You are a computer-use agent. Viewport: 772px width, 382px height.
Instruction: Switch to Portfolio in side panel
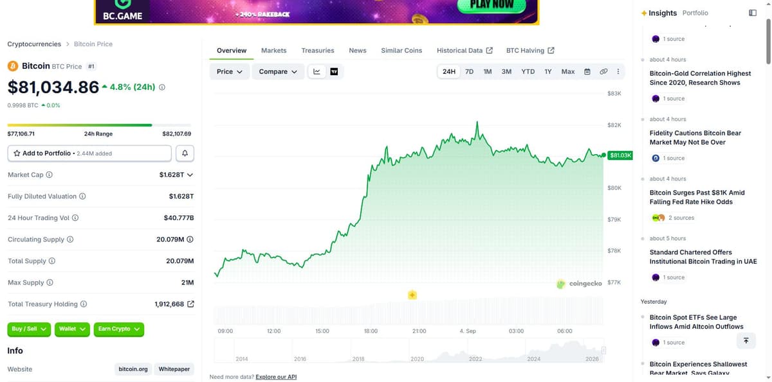[x=695, y=13]
